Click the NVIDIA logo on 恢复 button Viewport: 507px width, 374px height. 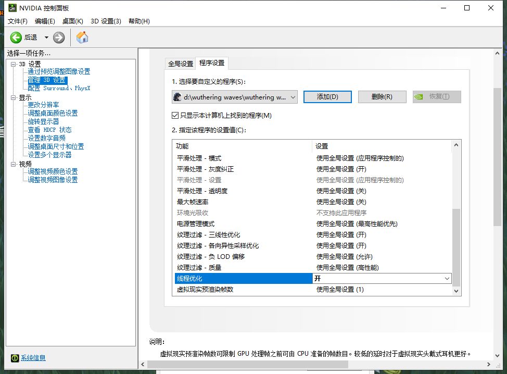click(419, 97)
